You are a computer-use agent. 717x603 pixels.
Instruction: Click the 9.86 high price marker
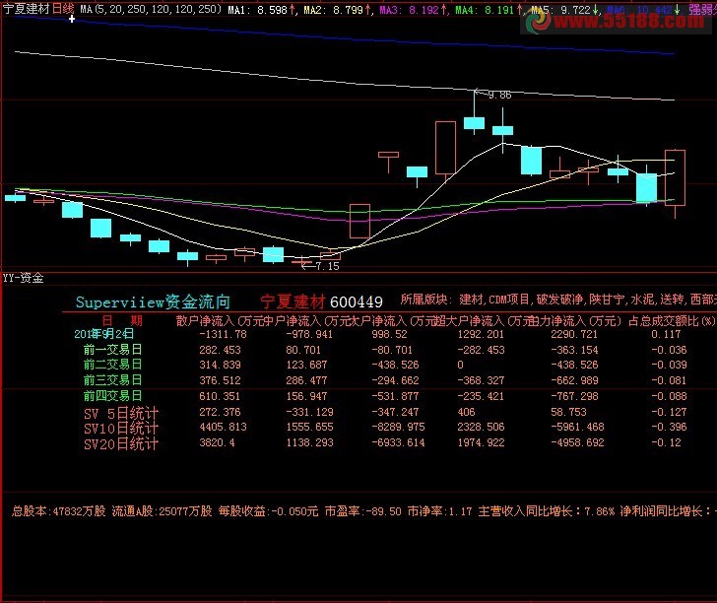(x=499, y=95)
